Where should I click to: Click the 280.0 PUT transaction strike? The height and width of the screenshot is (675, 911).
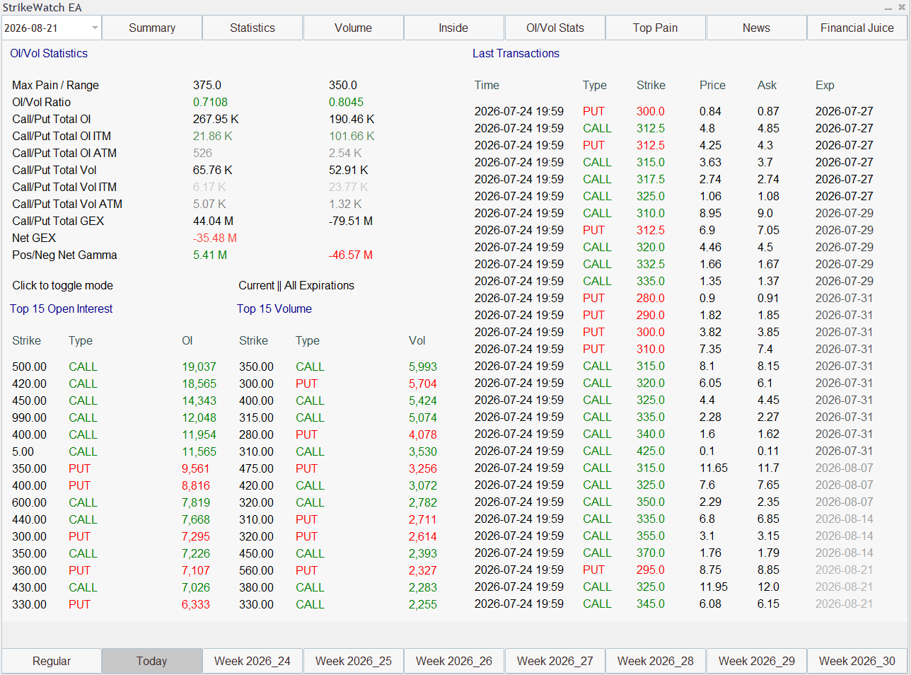[651, 299]
